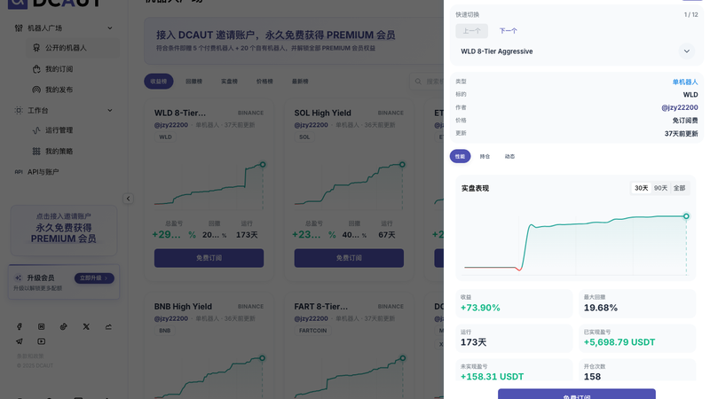Switch to the 动态 tab

tap(509, 157)
